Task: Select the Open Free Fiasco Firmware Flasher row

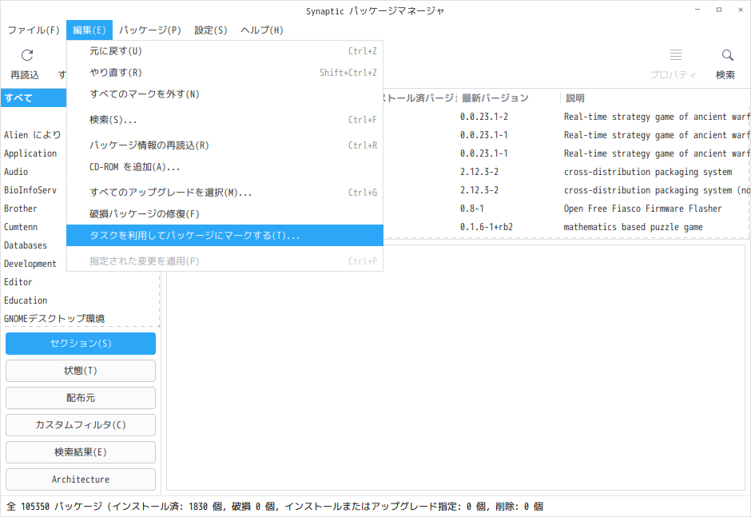Action: 566,209
